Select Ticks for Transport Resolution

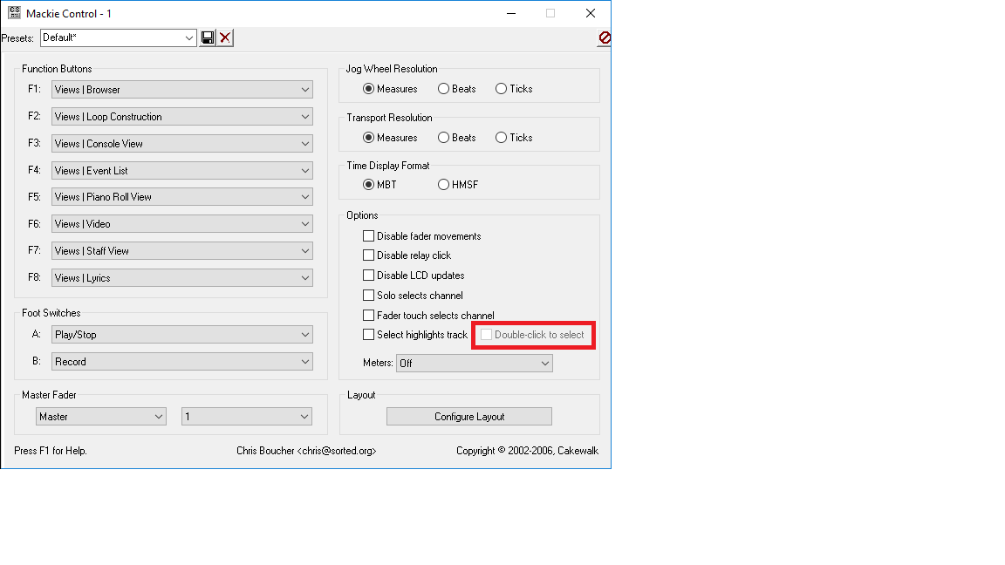click(502, 138)
